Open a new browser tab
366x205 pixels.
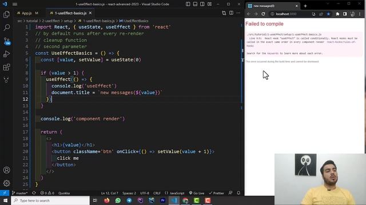[305, 6]
